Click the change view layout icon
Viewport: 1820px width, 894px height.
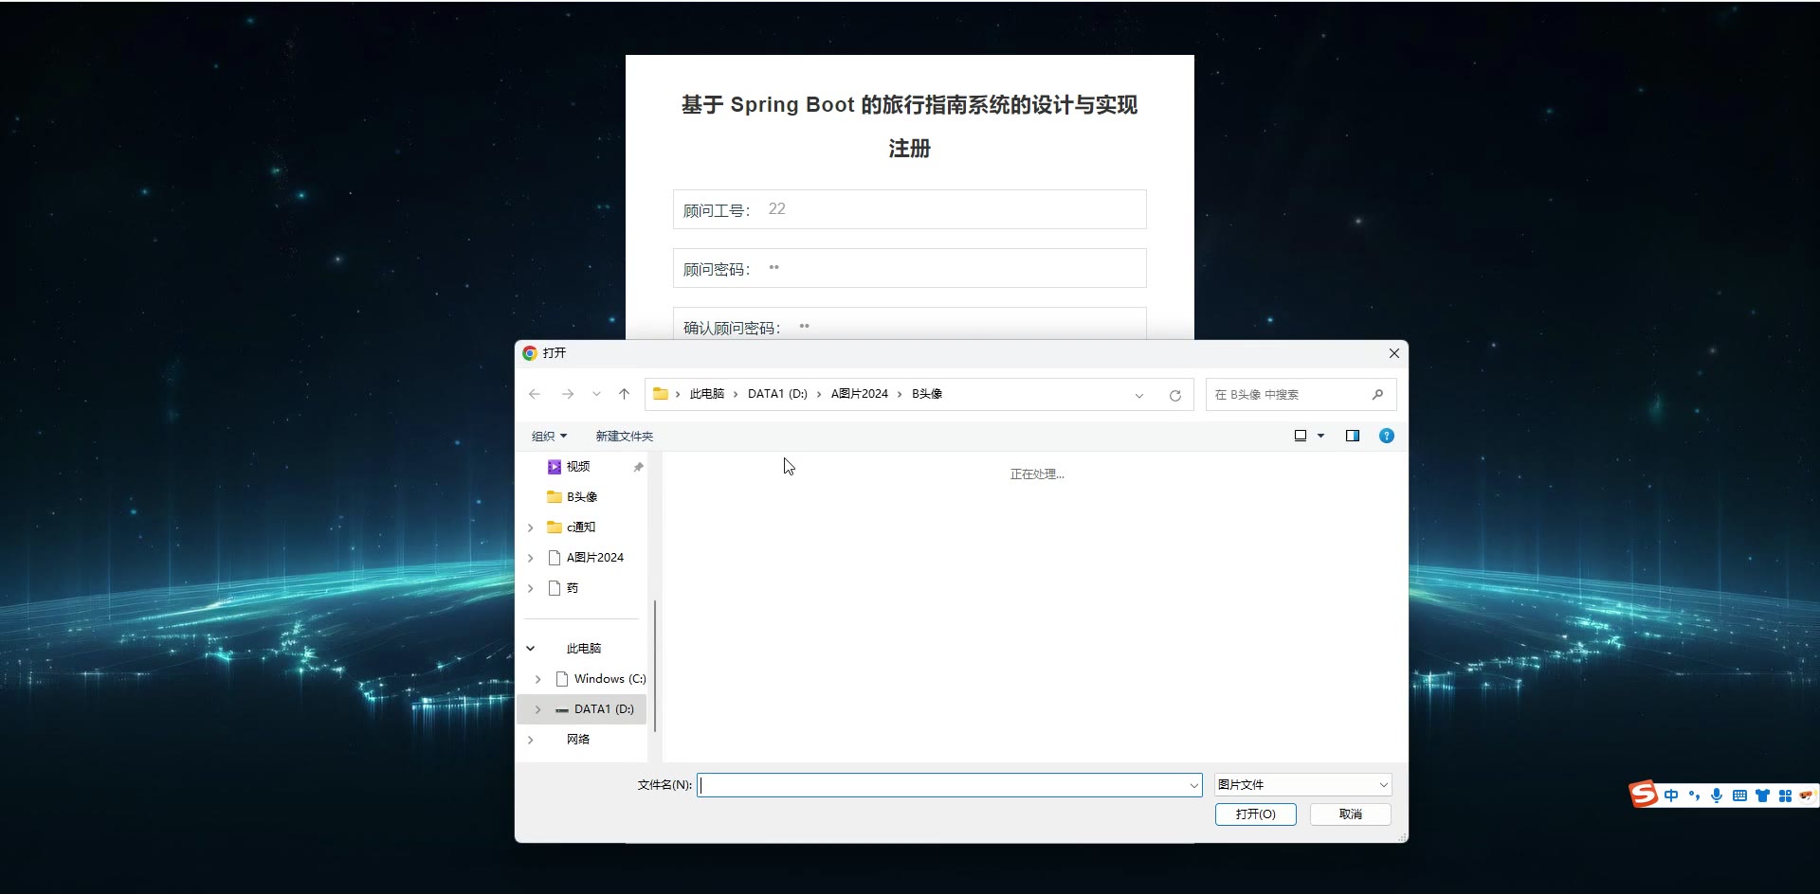(1301, 436)
